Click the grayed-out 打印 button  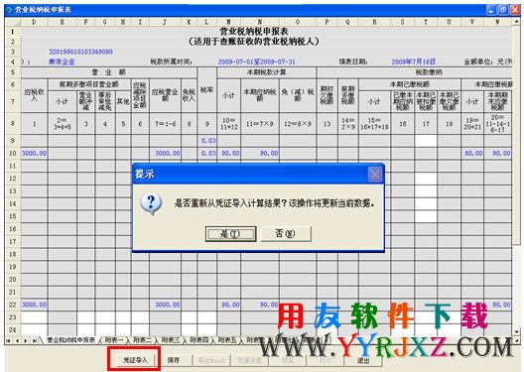tap(326, 360)
